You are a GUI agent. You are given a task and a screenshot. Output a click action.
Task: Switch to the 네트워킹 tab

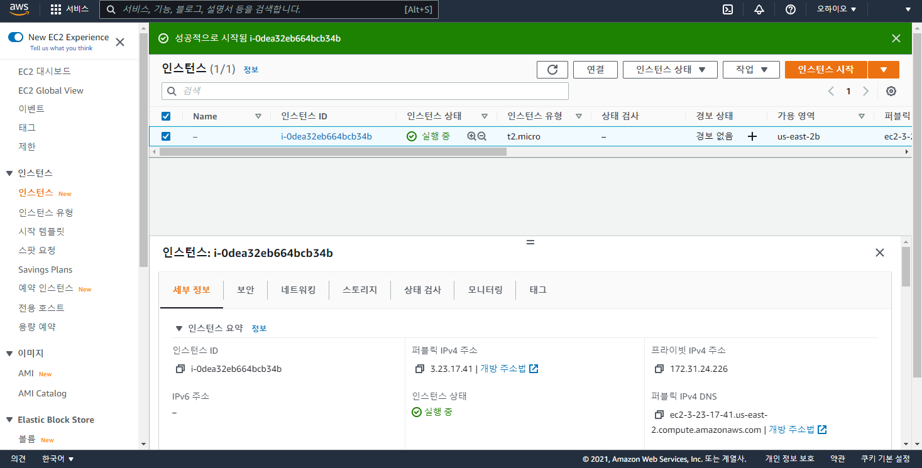(299, 290)
